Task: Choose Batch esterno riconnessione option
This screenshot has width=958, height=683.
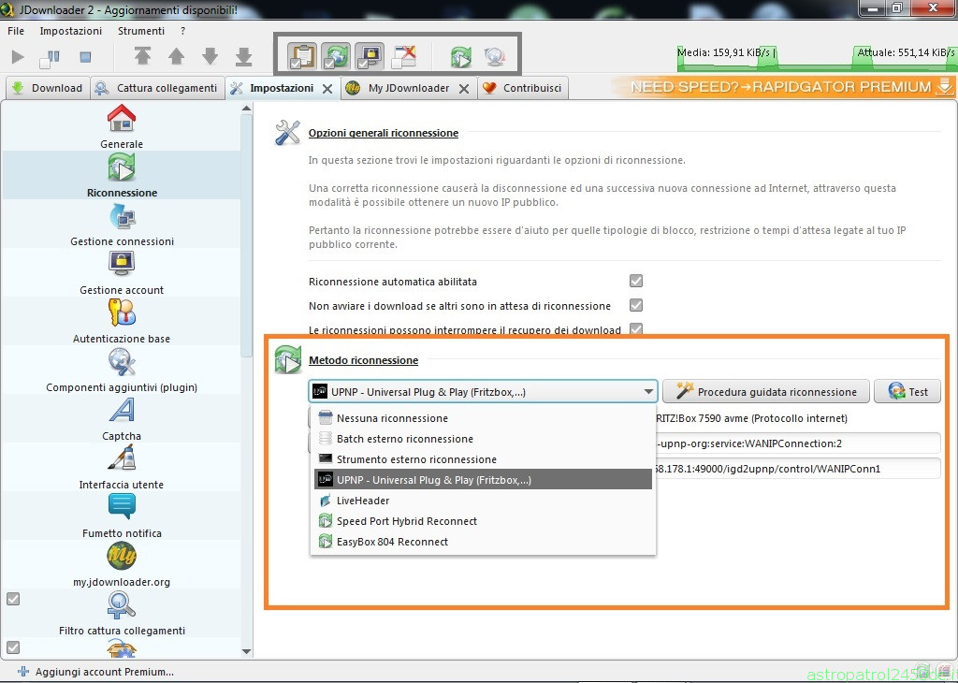Action: tap(483, 439)
